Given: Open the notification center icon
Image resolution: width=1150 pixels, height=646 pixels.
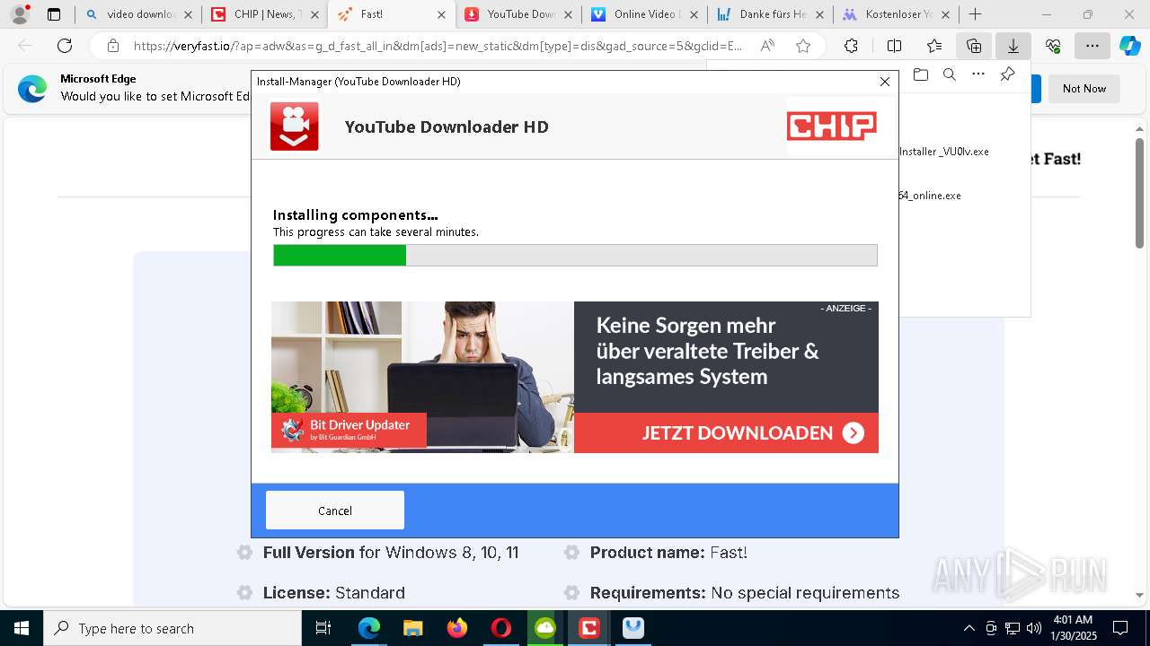Looking at the screenshot, I should click(1120, 628).
